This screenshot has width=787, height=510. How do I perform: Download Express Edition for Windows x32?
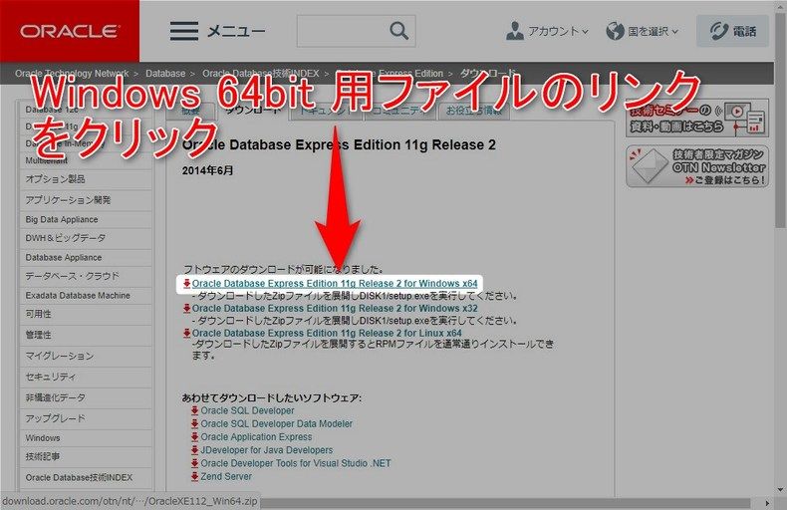(x=335, y=308)
